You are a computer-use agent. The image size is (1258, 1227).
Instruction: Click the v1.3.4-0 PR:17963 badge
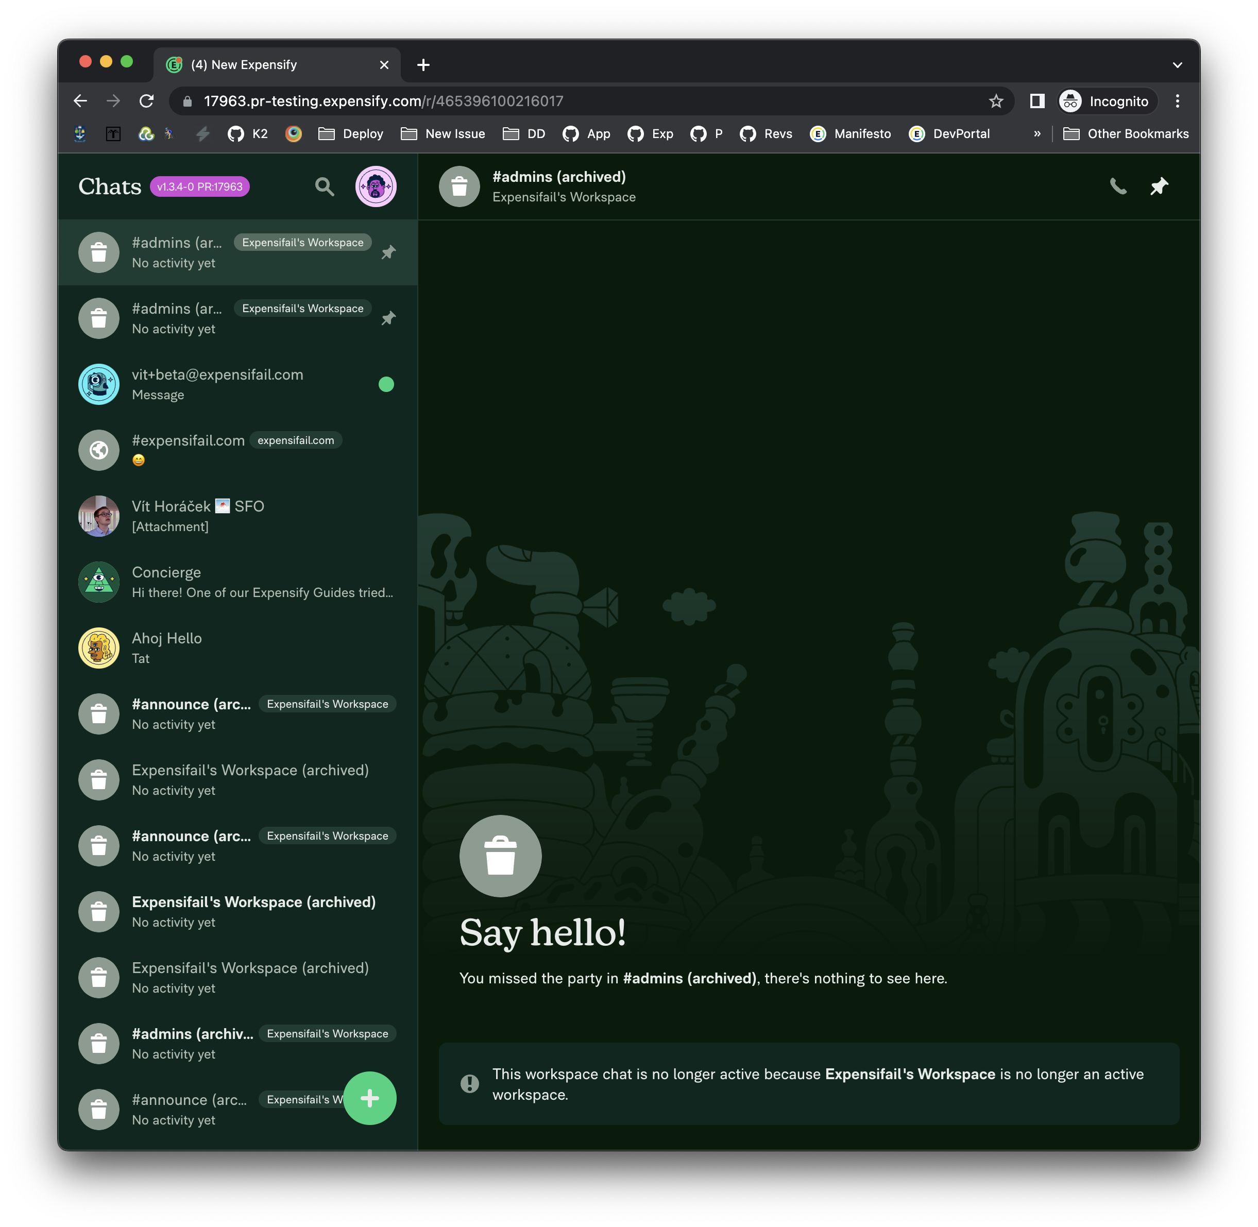pos(200,187)
